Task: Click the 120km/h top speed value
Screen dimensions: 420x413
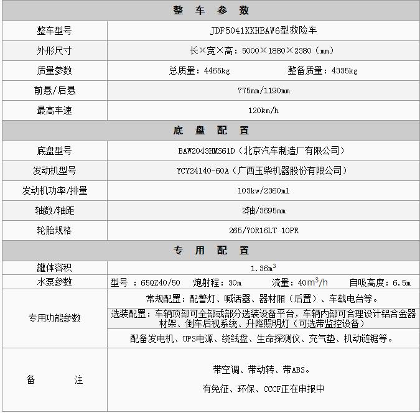Action: (x=263, y=110)
